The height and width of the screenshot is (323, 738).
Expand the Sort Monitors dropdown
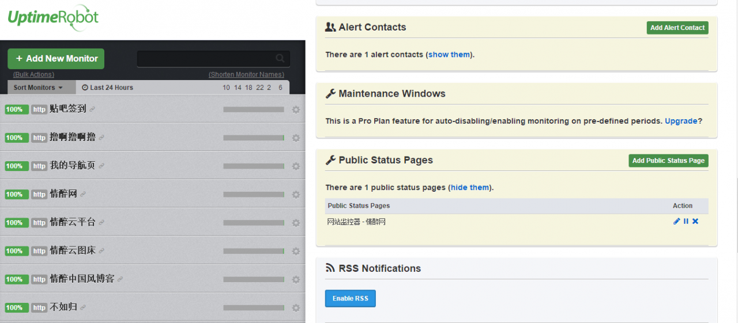coord(38,88)
